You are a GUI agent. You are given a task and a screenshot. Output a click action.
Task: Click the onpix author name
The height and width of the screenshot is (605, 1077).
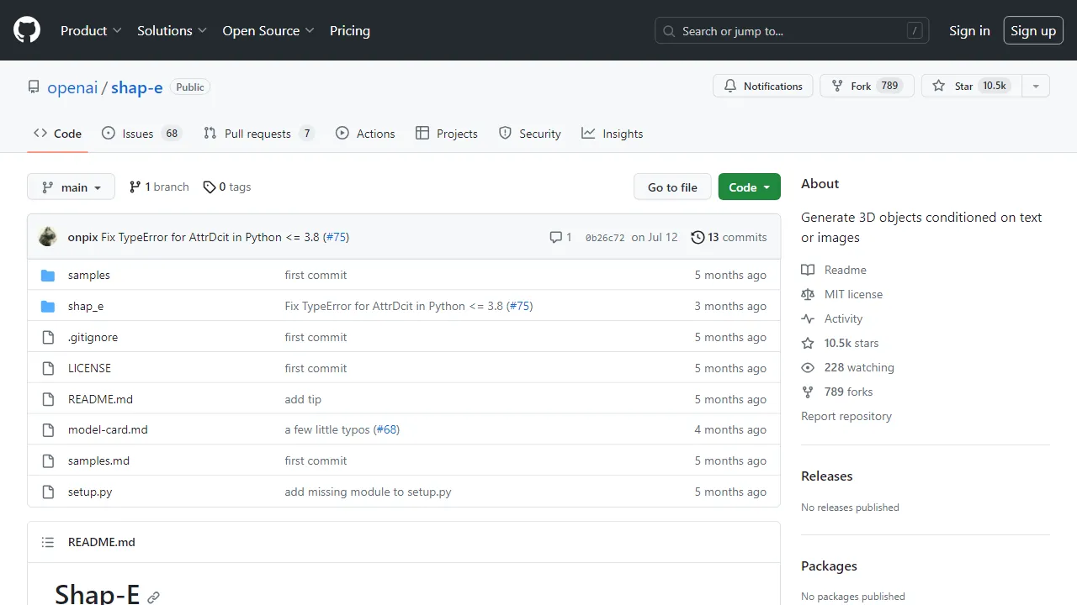[x=82, y=237]
